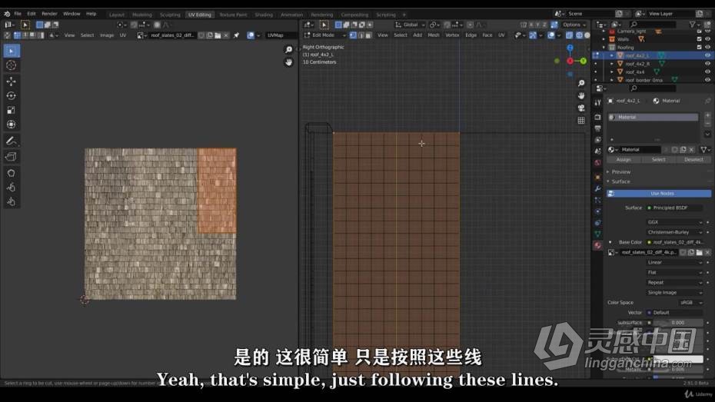Hide roof_4x2_R object in outliner

click(707, 64)
